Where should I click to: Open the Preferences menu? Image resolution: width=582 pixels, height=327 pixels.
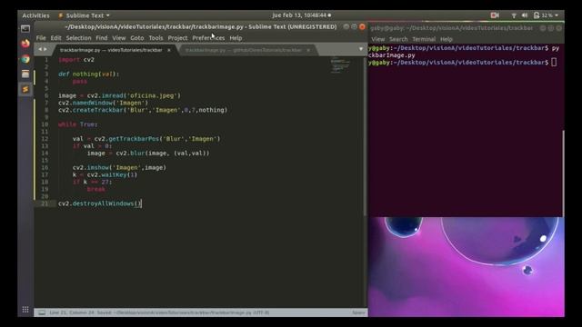coord(208,38)
